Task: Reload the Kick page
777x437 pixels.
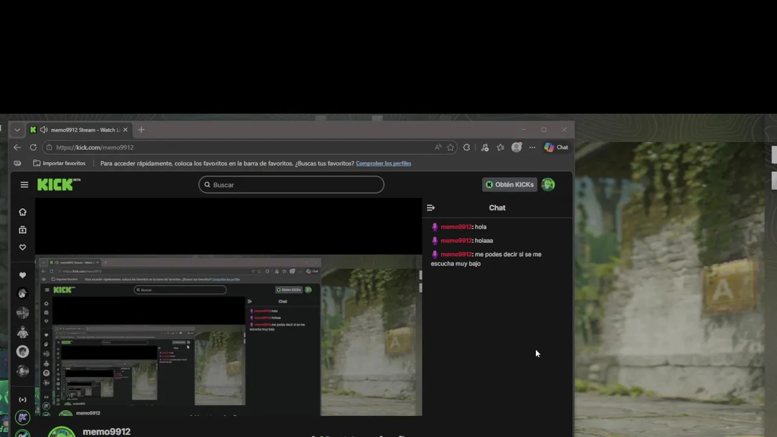Action: coord(33,147)
